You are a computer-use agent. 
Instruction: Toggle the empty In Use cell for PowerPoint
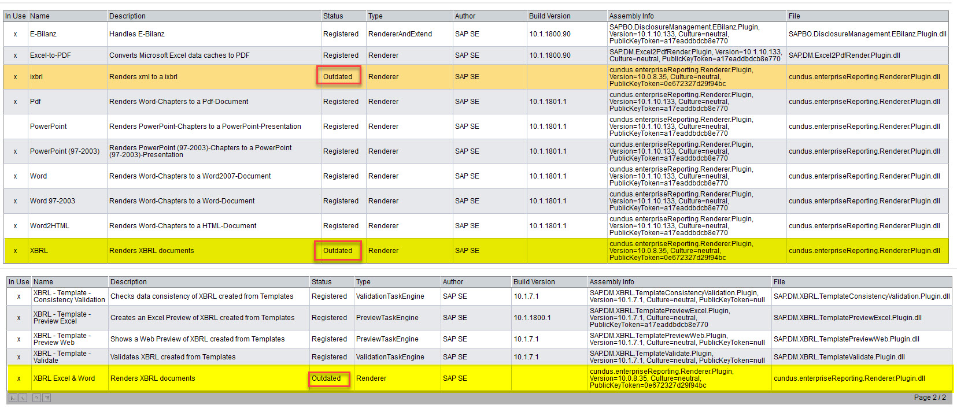[x=16, y=127]
